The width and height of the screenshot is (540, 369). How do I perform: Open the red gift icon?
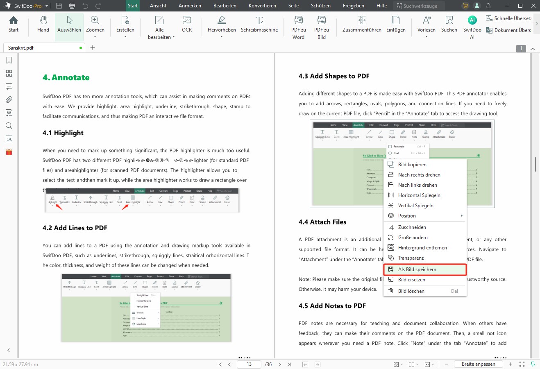coord(9,152)
